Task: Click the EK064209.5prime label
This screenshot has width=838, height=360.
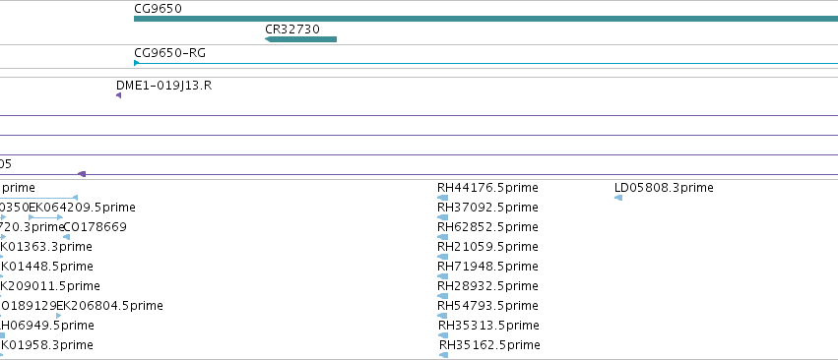Action: coord(83,208)
